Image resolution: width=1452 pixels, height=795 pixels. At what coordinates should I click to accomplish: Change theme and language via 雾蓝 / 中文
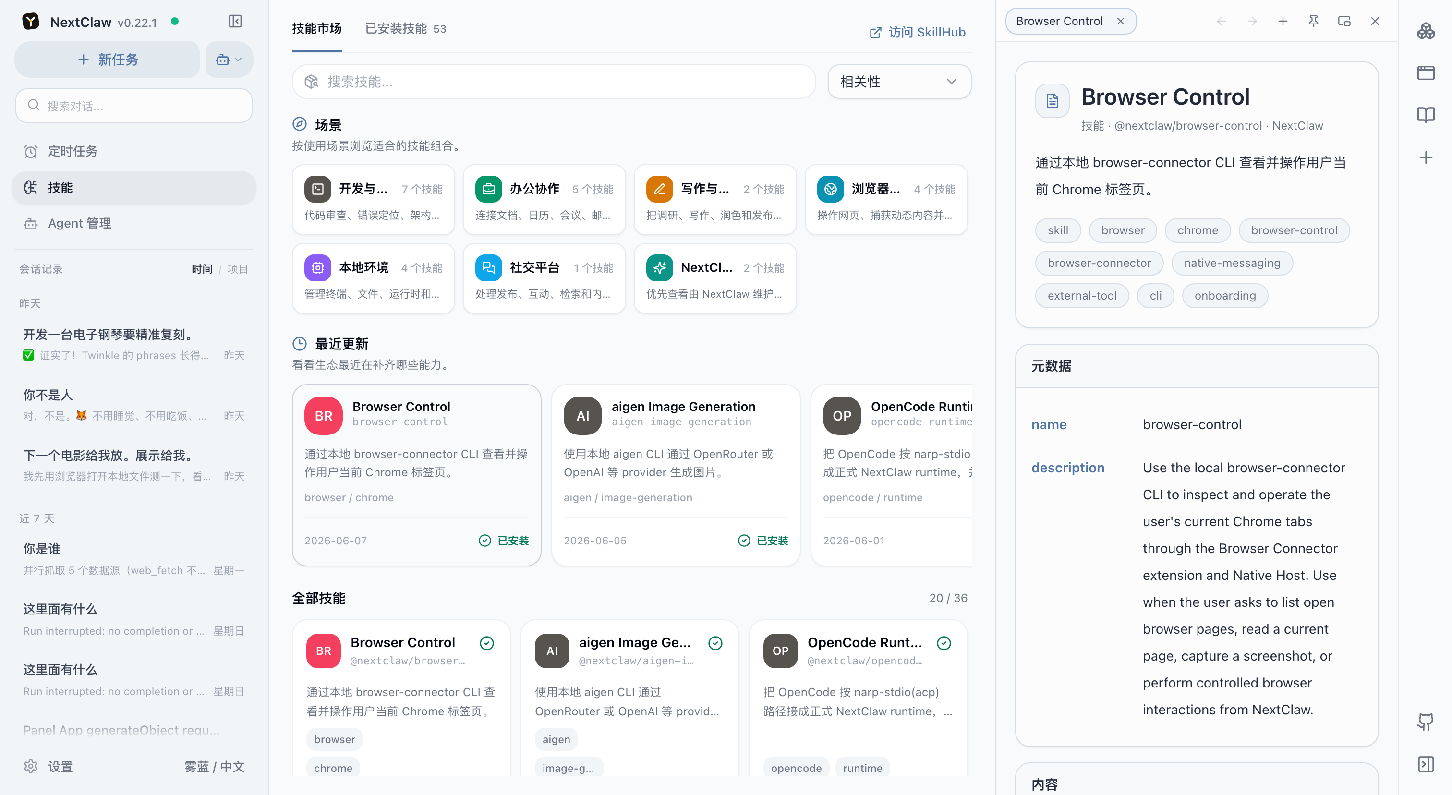(x=214, y=766)
